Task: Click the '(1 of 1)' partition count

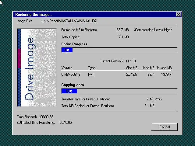Action: (131, 61)
